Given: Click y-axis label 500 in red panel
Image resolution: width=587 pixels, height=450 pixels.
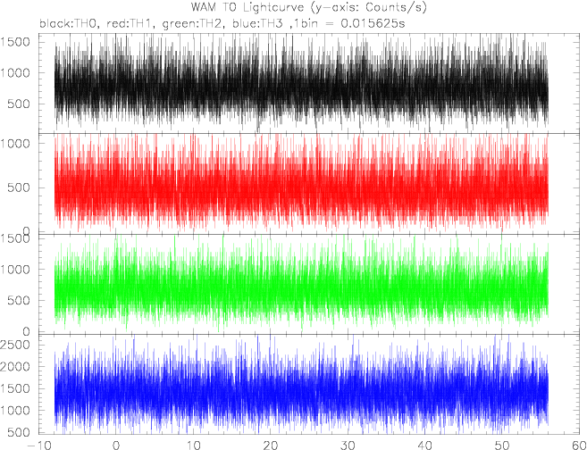Looking at the screenshot, I should [x=21, y=187].
